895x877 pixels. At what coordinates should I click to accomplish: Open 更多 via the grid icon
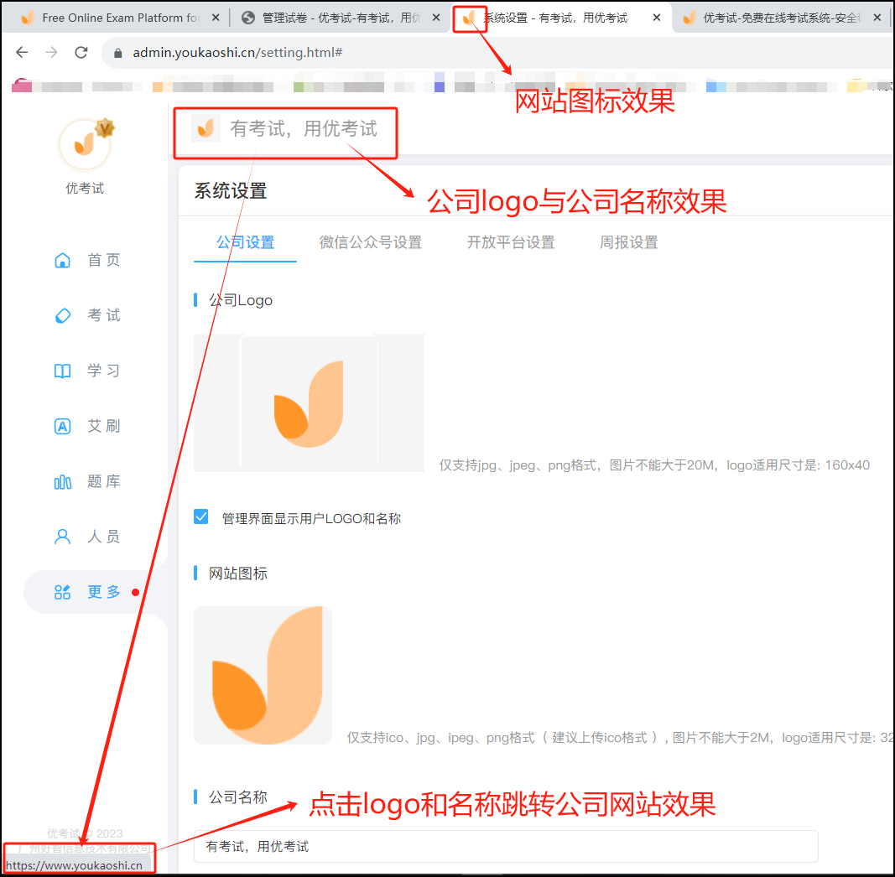tap(62, 592)
